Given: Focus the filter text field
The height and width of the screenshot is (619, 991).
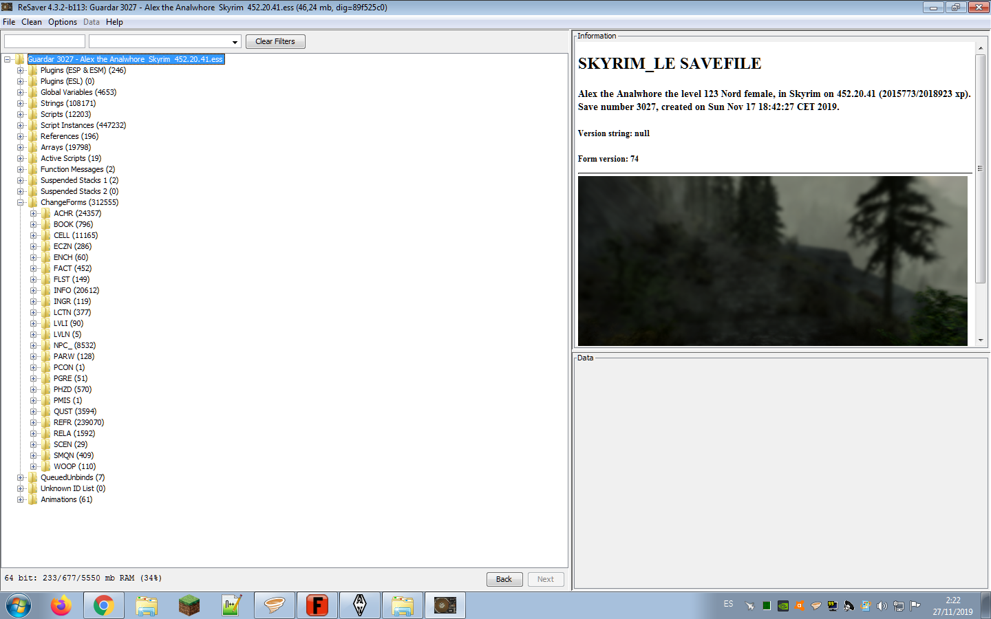Looking at the screenshot, I should pyautogui.click(x=45, y=42).
